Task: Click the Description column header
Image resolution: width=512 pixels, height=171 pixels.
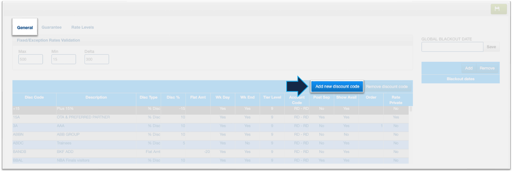Action: [96, 98]
